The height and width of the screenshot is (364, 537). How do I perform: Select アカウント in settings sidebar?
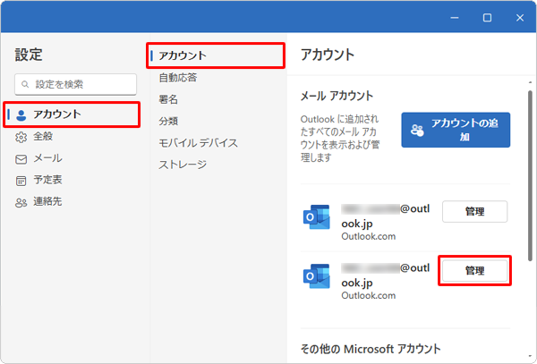pos(72,114)
